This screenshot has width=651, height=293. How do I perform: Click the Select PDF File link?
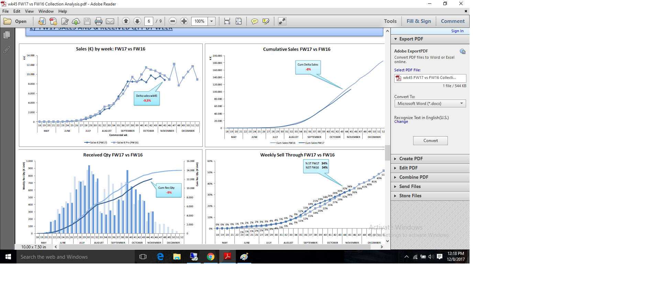tap(407, 70)
